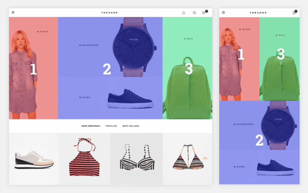Open Accessories category in mobile view

(245, 124)
